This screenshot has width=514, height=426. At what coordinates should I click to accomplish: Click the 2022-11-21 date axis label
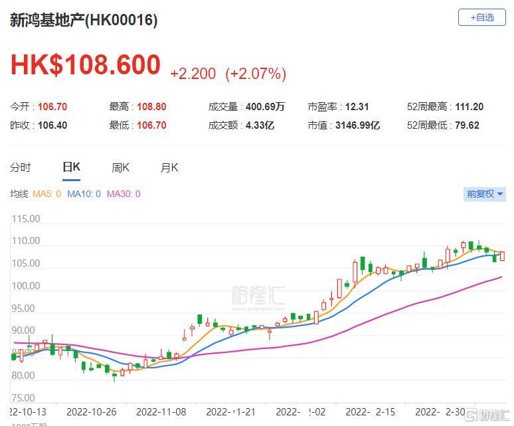[x=231, y=412]
